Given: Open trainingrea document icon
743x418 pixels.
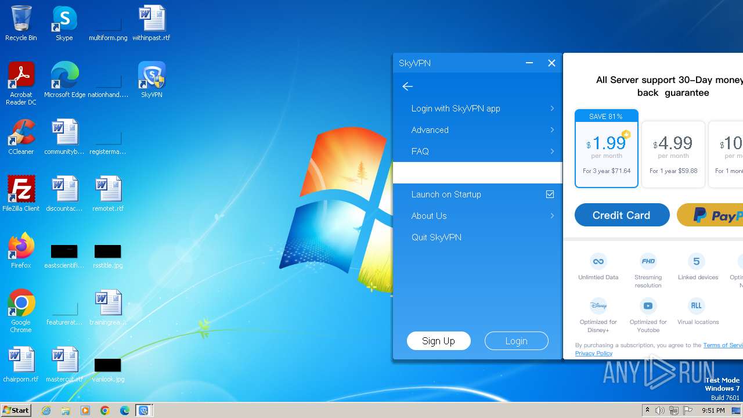Looking at the screenshot, I should 108,307.
